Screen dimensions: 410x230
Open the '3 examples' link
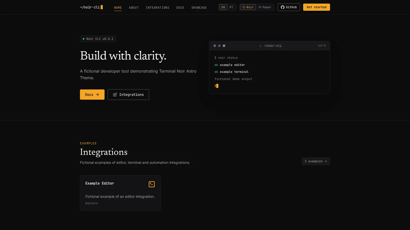(x=316, y=161)
